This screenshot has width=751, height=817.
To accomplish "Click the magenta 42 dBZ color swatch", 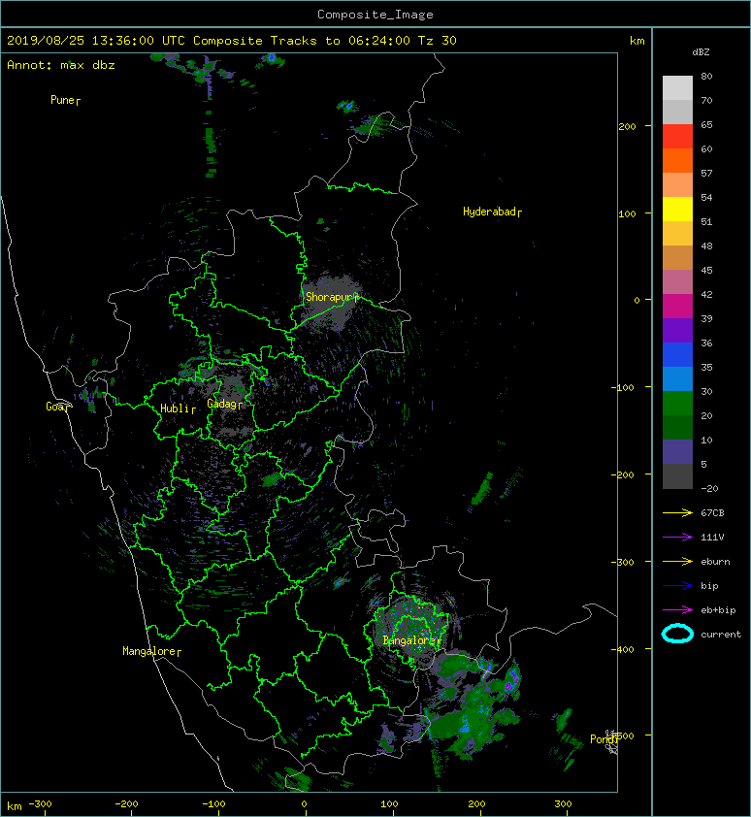I will click(677, 306).
